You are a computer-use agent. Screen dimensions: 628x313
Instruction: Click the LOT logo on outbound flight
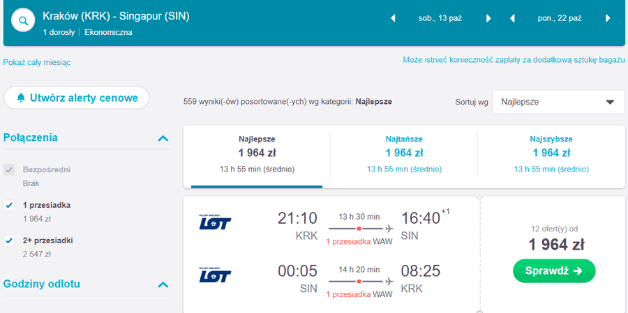tap(215, 223)
